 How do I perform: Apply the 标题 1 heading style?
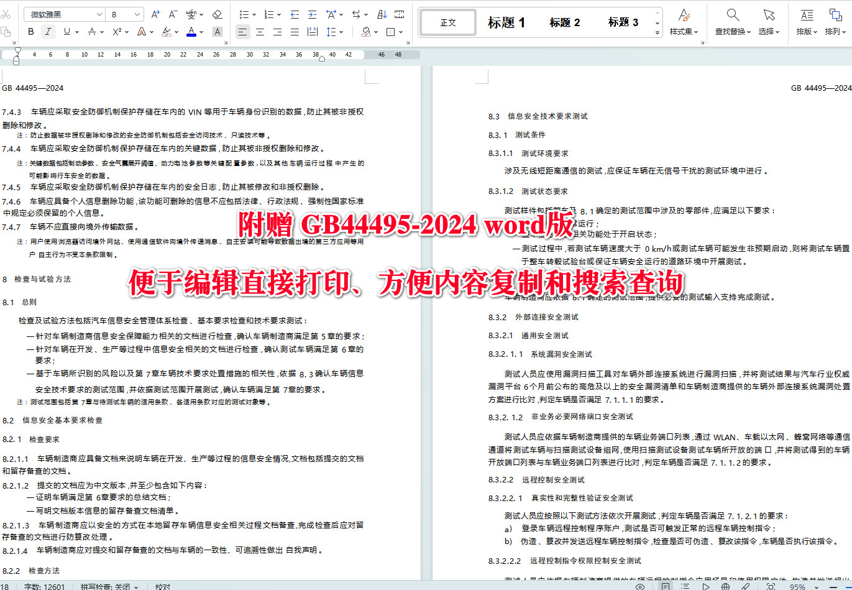pos(506,22)
